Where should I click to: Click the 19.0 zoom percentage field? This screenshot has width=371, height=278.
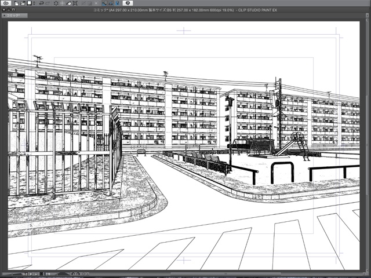(24, 274)
